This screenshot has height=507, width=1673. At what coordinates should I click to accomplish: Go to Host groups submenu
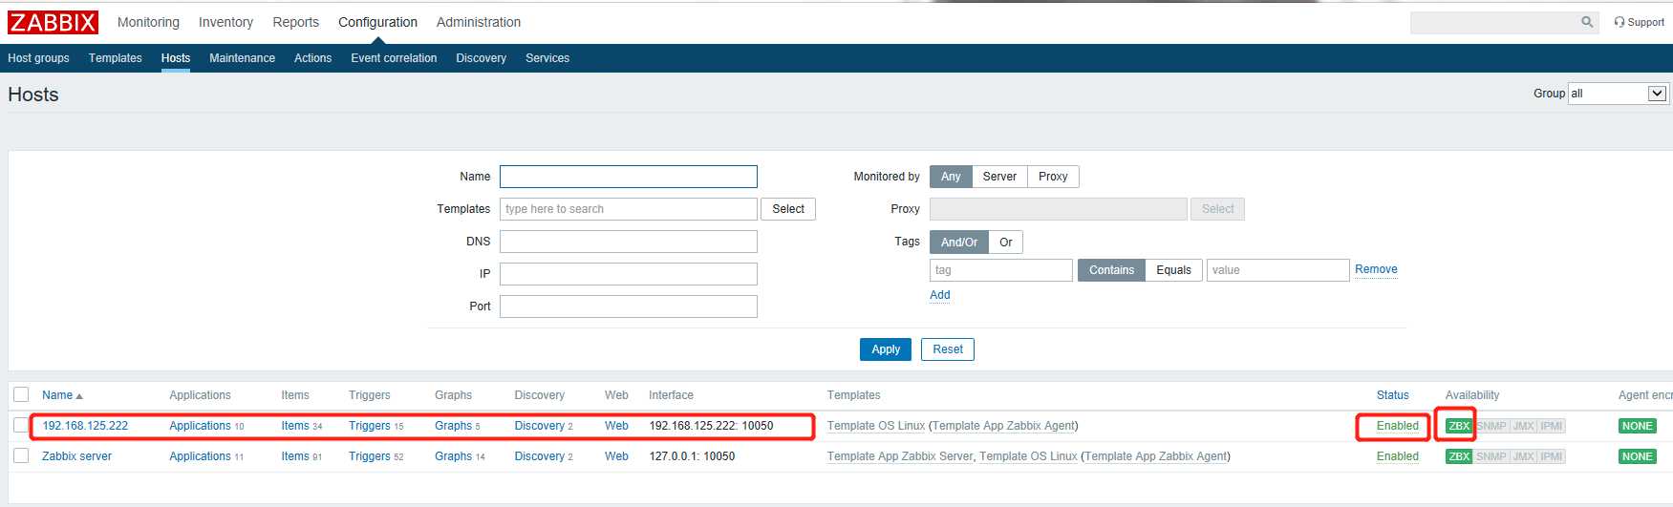(38, 58)
